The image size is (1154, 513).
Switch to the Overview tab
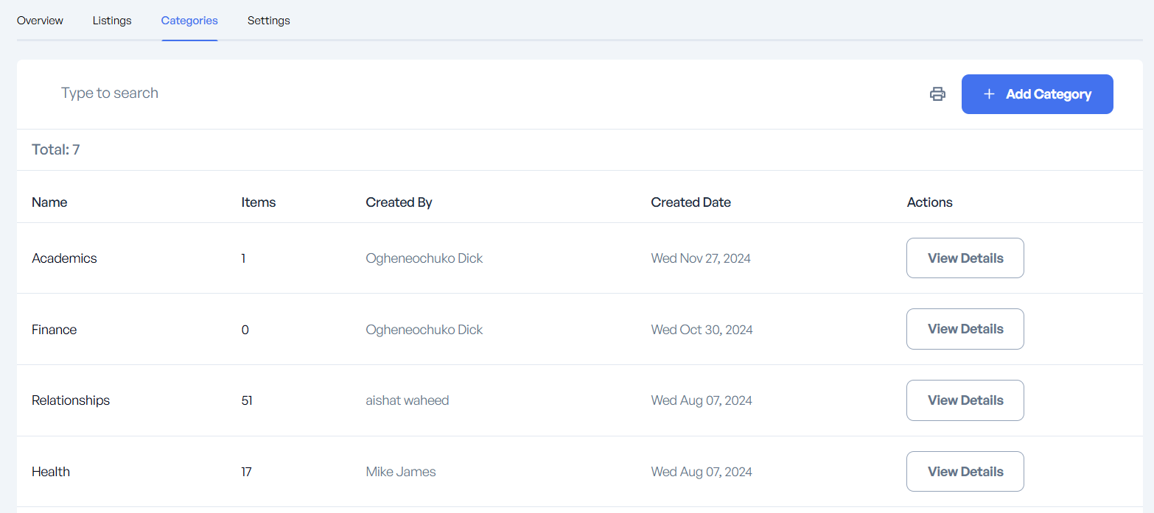pos(40,21)
